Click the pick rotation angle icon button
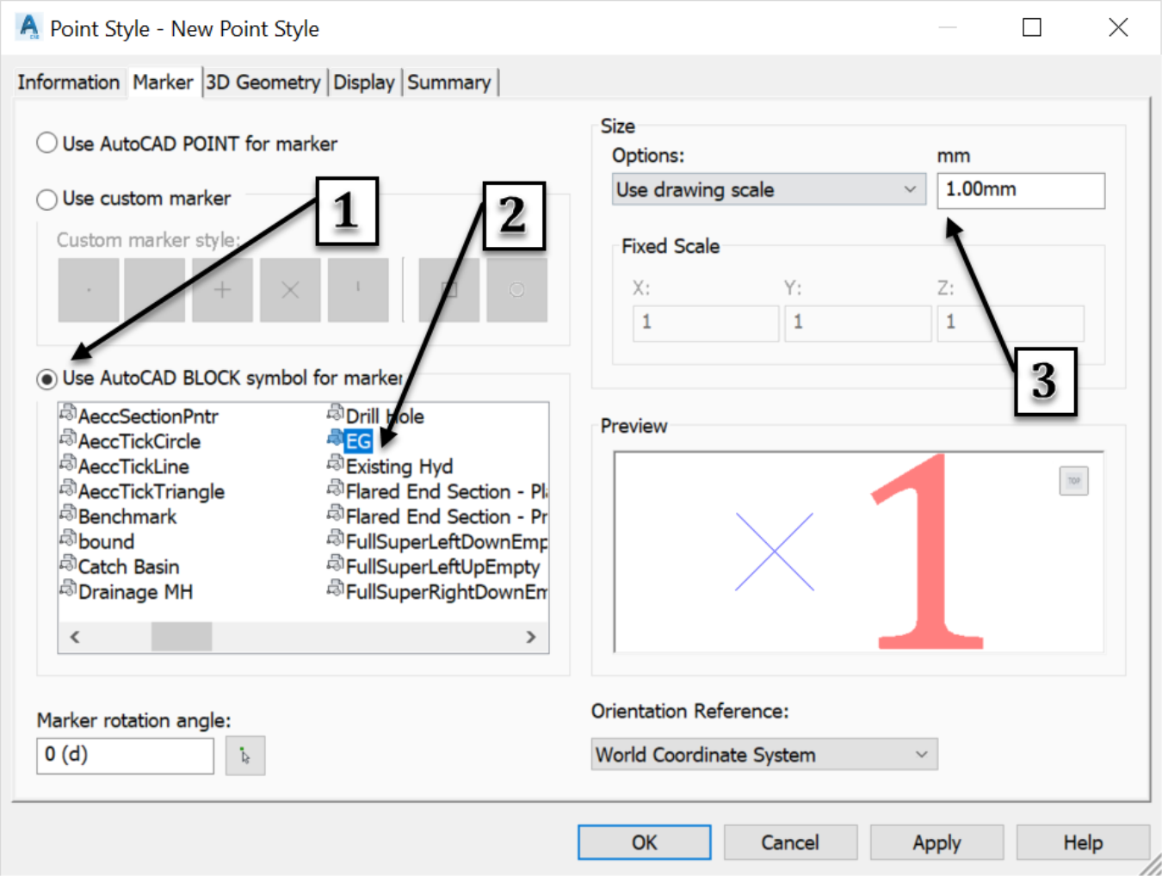The image size is (1162, 876). pyautogui.click(x=245, y=756)
